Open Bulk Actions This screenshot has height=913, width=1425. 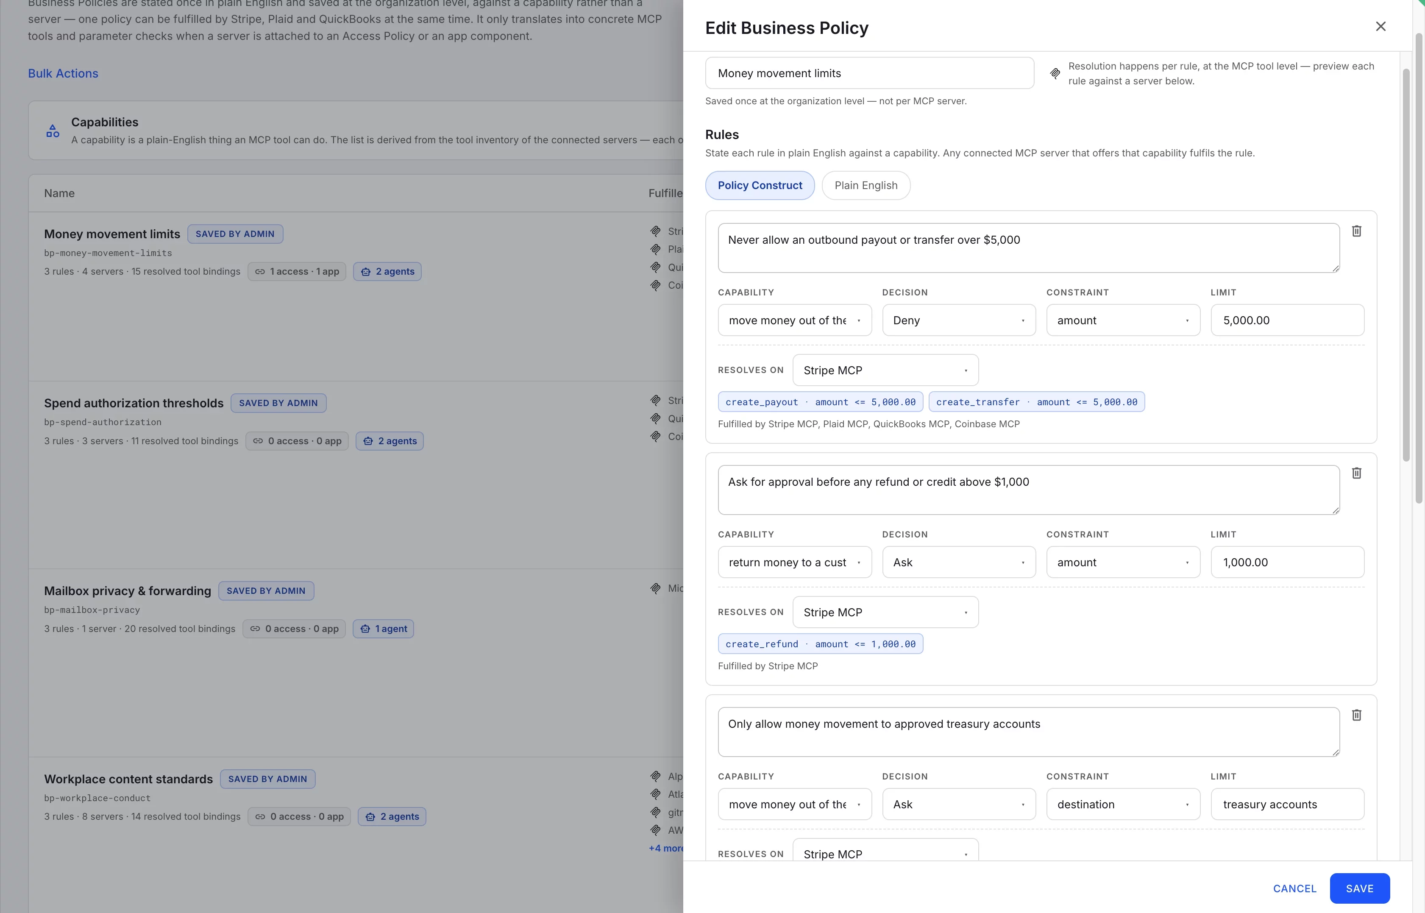(x=63, y=73)
